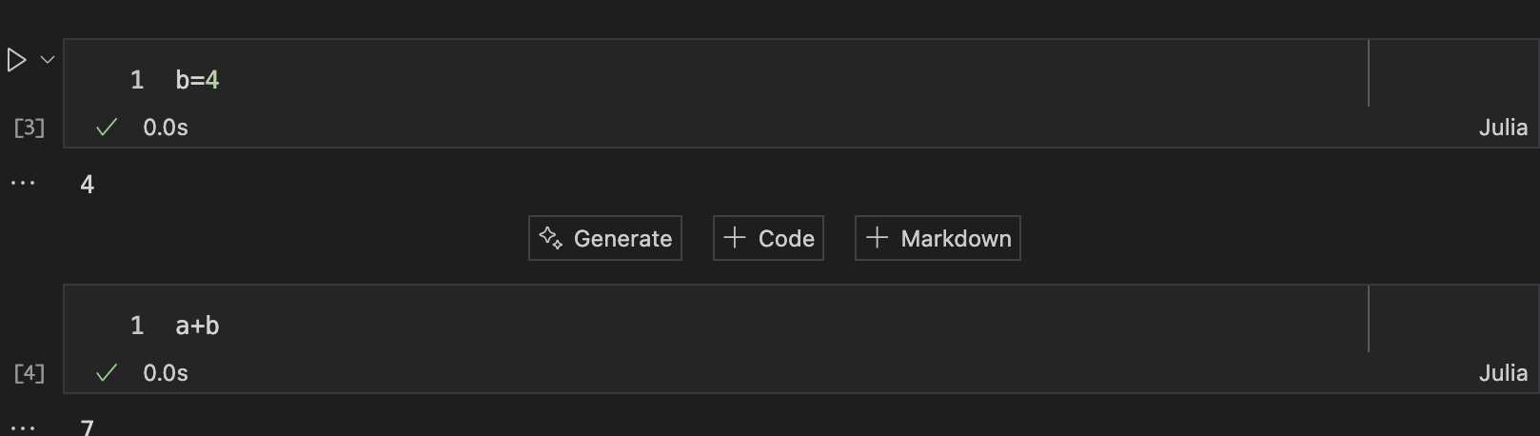The height and width of the screenshot is (436, 1540).
Task: Click the 0.0s execution time of cell [3]
Action: [166, 128]
